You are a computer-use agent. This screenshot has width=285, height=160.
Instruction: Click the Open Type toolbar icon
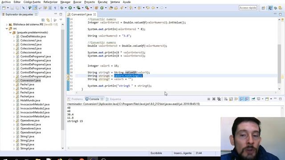click(x=111, y=8)
